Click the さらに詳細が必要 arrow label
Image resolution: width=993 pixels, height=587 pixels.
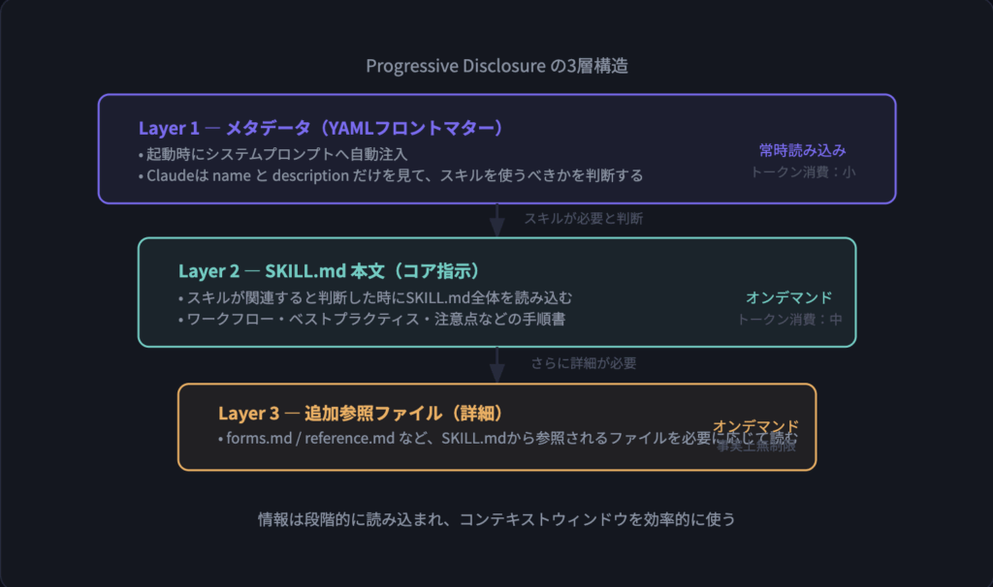583,363
